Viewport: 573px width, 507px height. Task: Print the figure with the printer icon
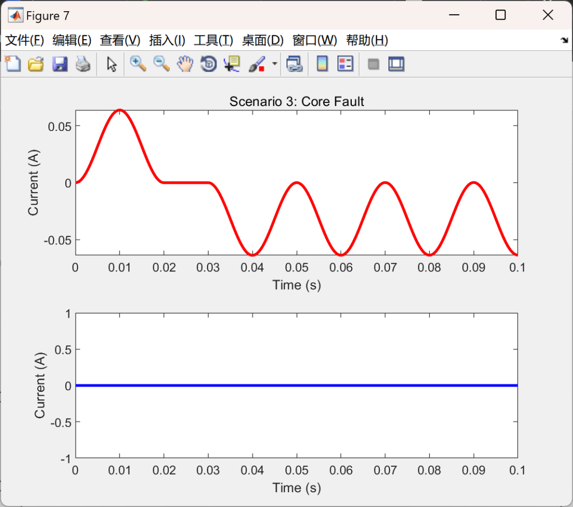coord(83,64)
